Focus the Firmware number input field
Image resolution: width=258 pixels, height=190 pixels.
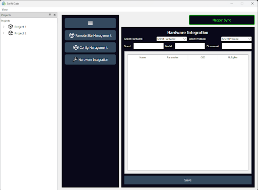(237, 46)
